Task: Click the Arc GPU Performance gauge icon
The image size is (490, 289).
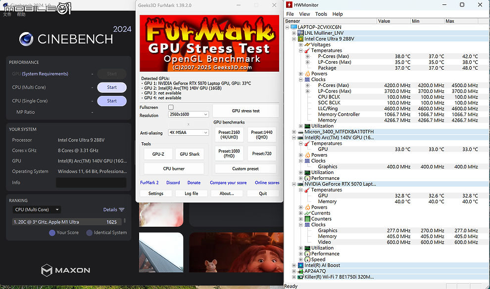Action: pos(307,178)
